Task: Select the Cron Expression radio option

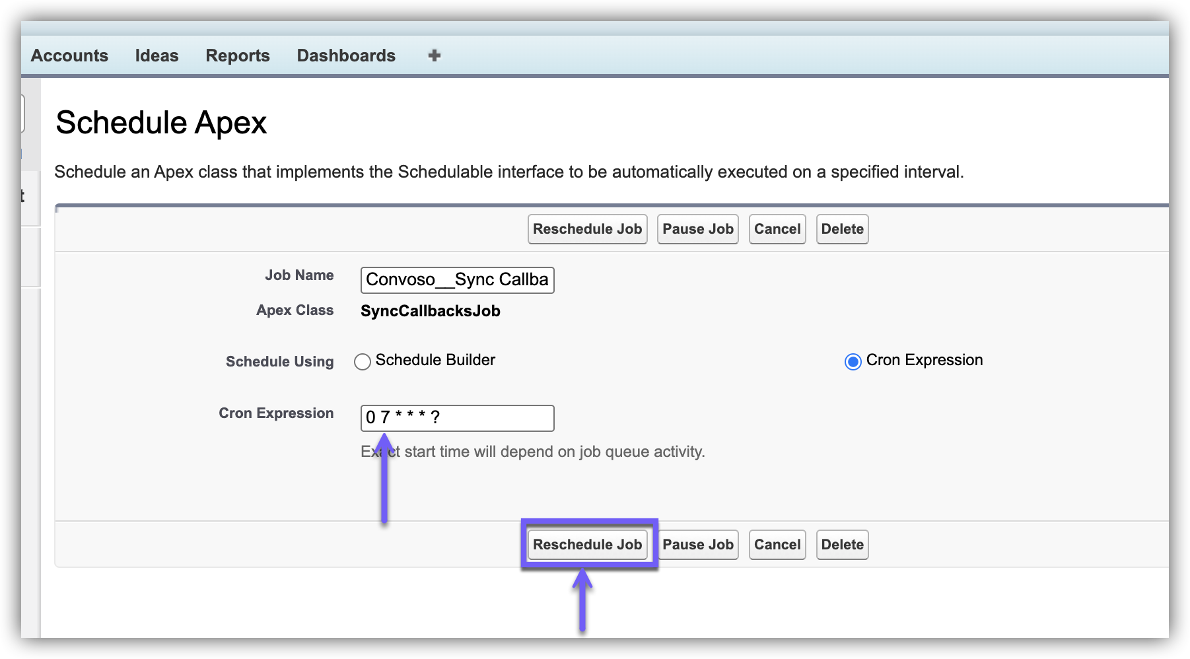Action: point(853,362)
